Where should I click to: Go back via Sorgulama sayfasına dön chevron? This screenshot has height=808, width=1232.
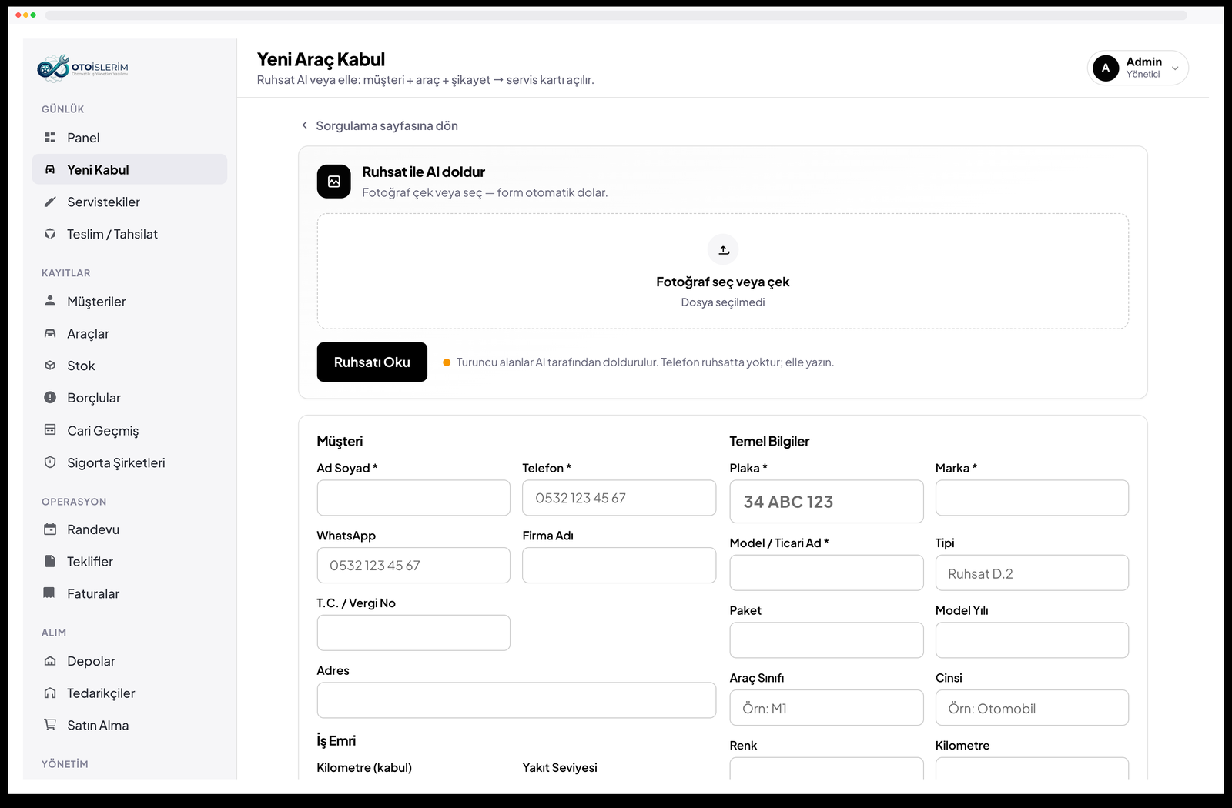[x=305, y=125]
